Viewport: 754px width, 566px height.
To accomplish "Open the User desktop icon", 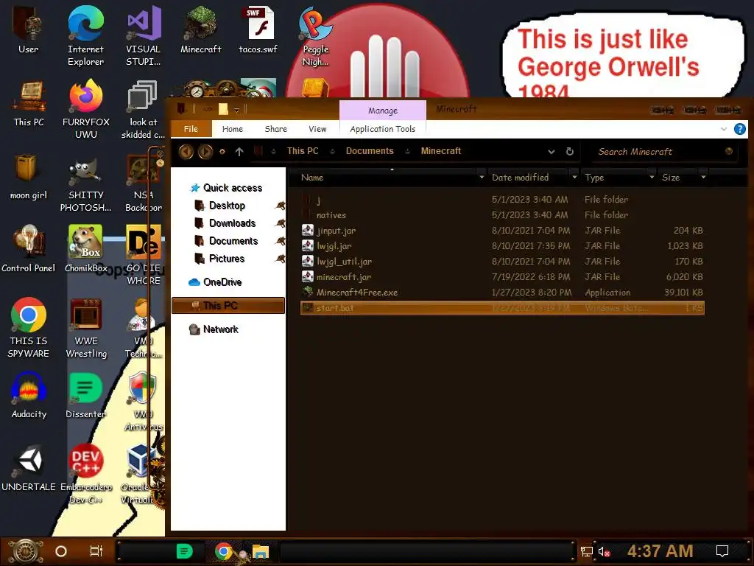I will tap(28, 29).
